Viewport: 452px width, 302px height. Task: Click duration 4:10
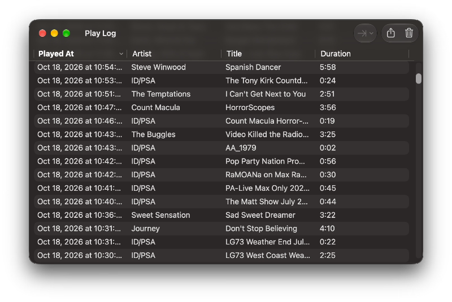[x=327, y=229]
